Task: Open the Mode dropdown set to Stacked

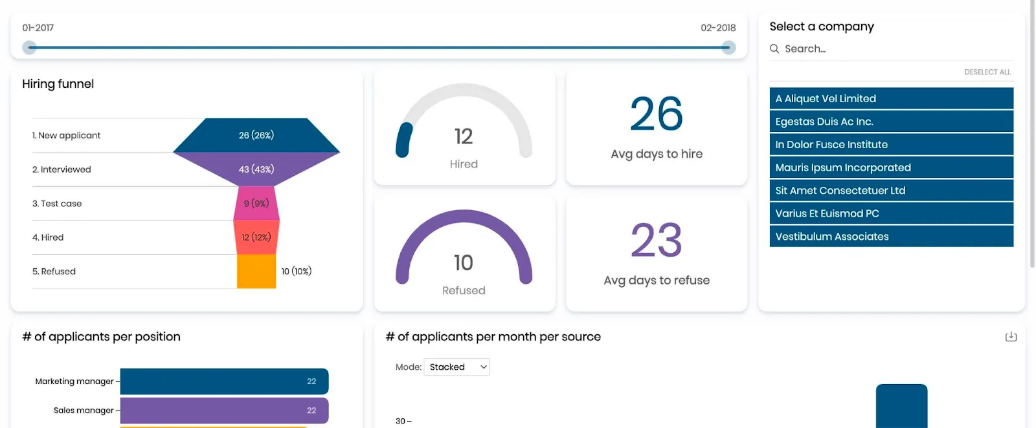Action: 456,367
